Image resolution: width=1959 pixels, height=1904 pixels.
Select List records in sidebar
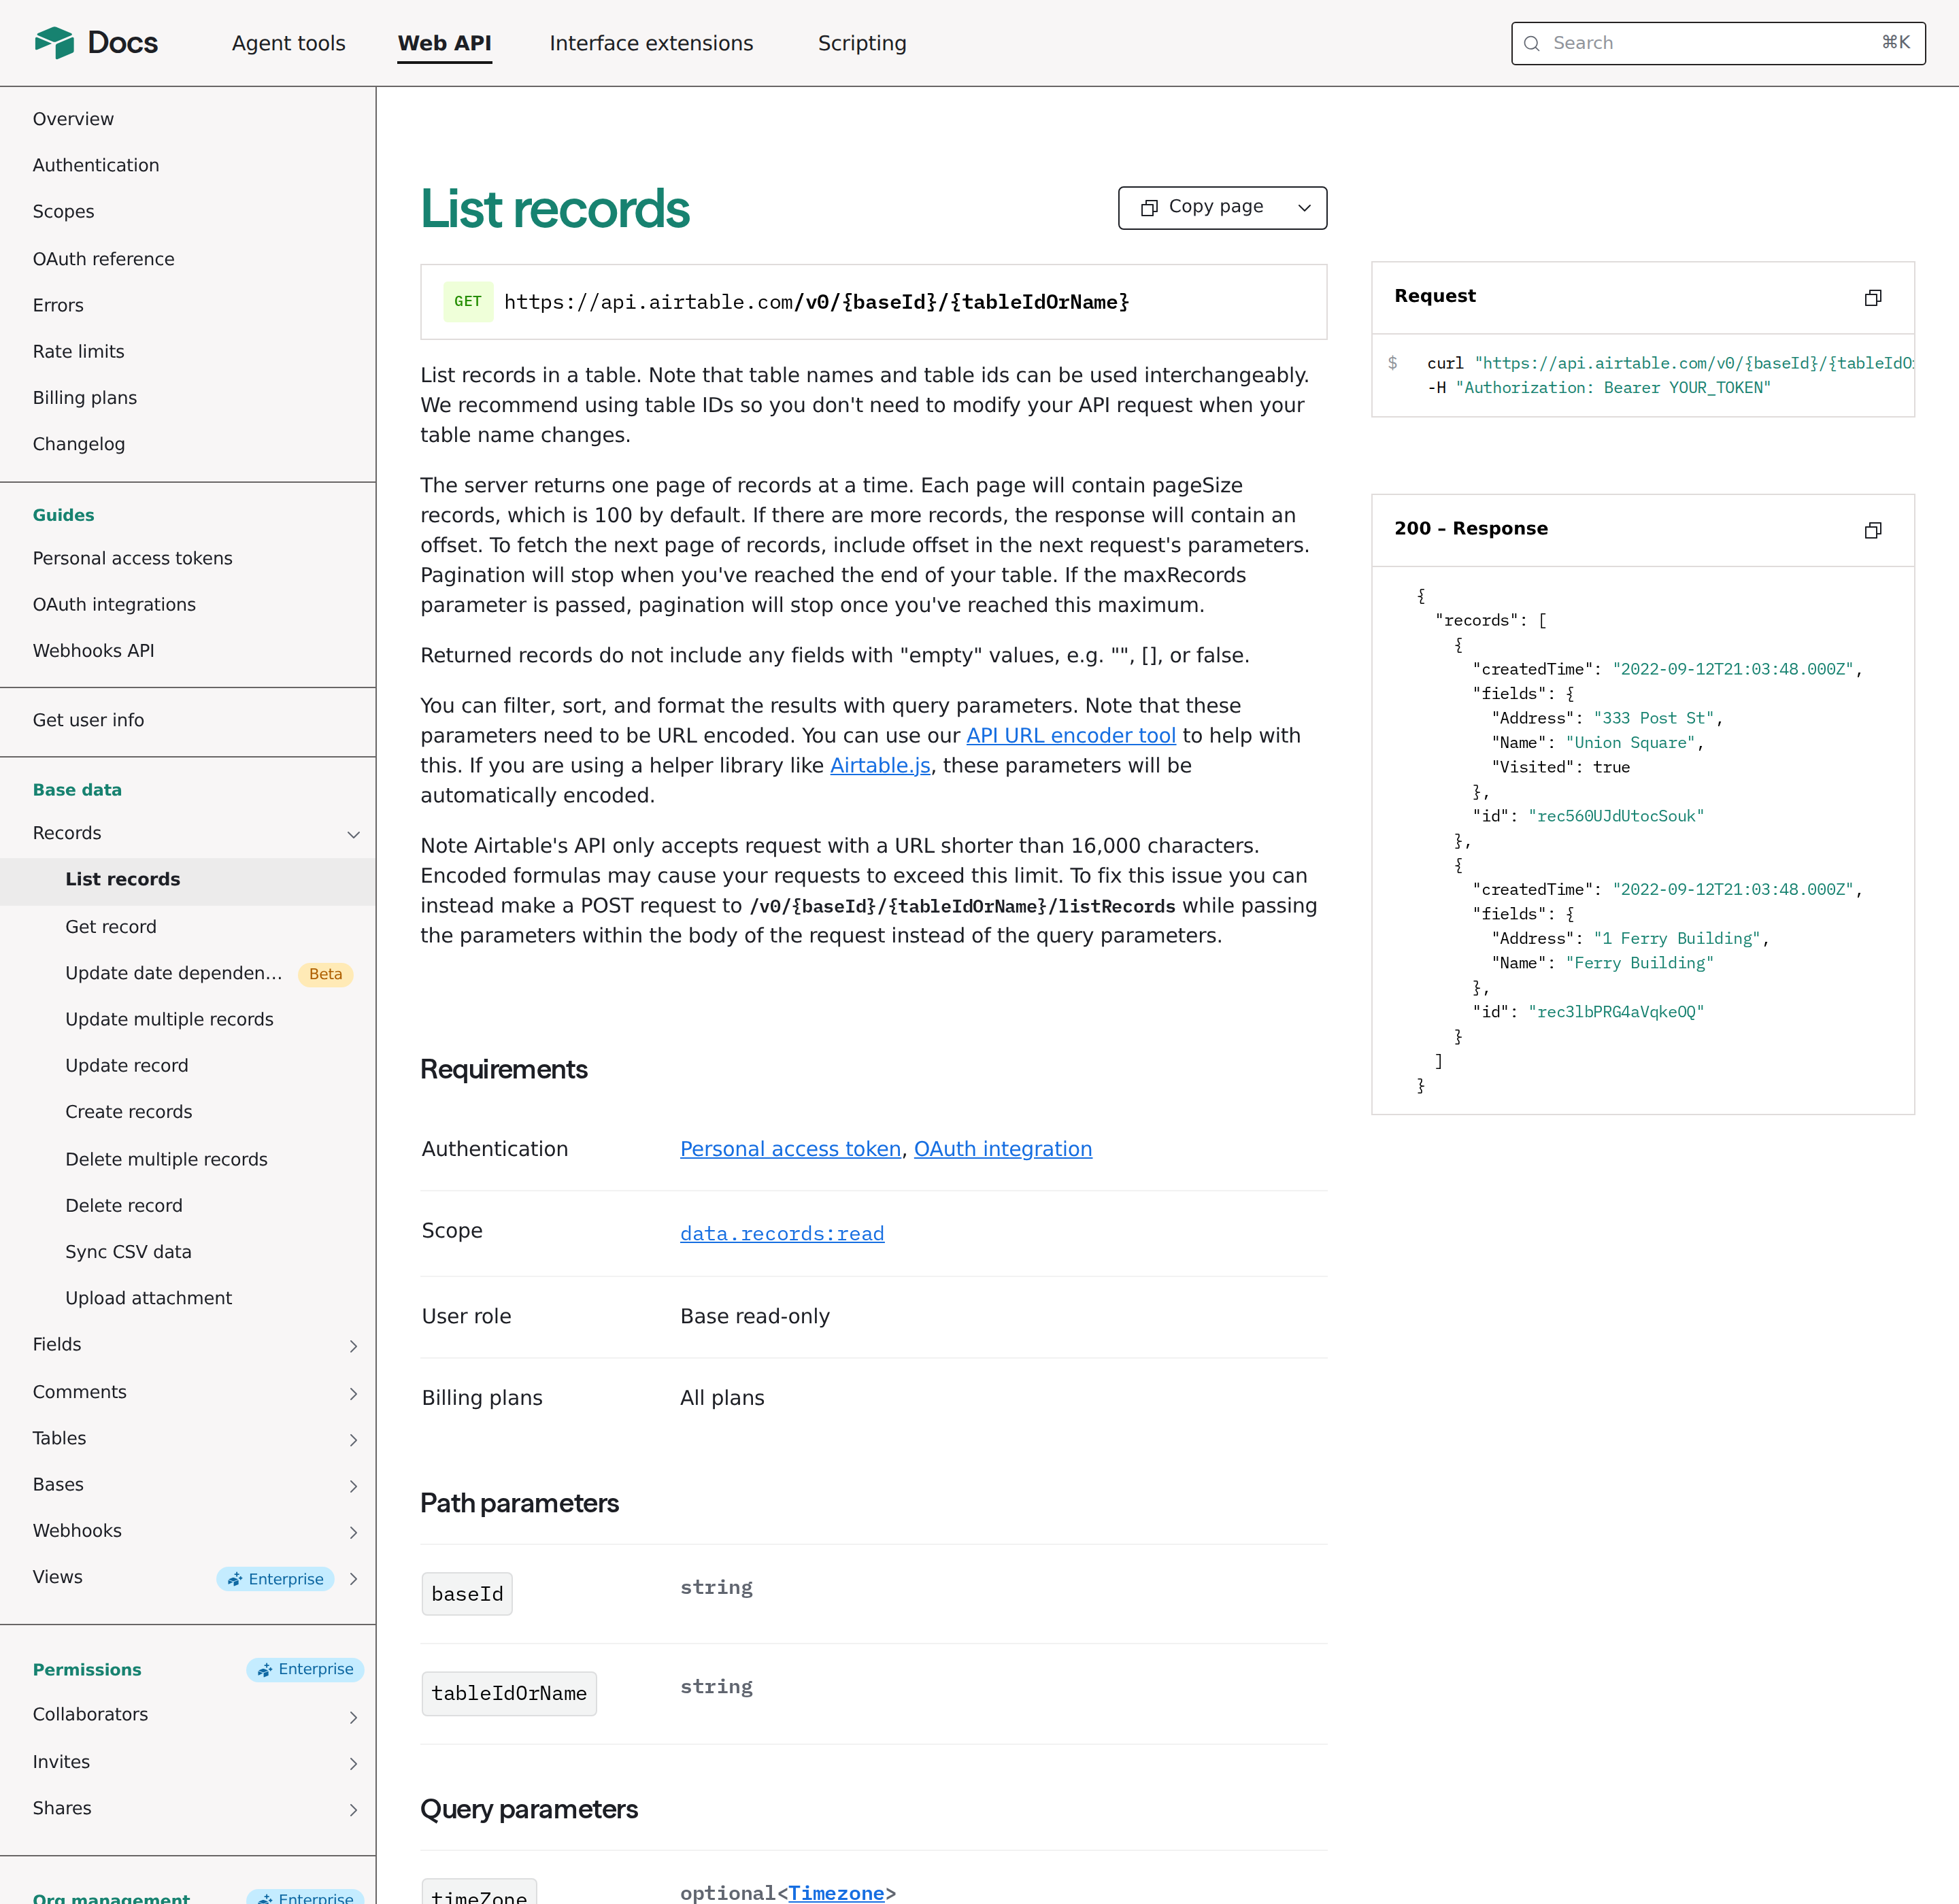(x=188, y=880)
